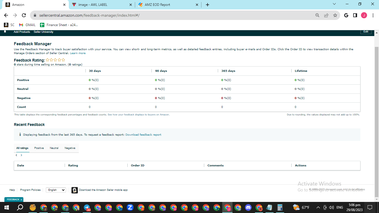Go to previous feedback page arrow

tap(16, 155)
